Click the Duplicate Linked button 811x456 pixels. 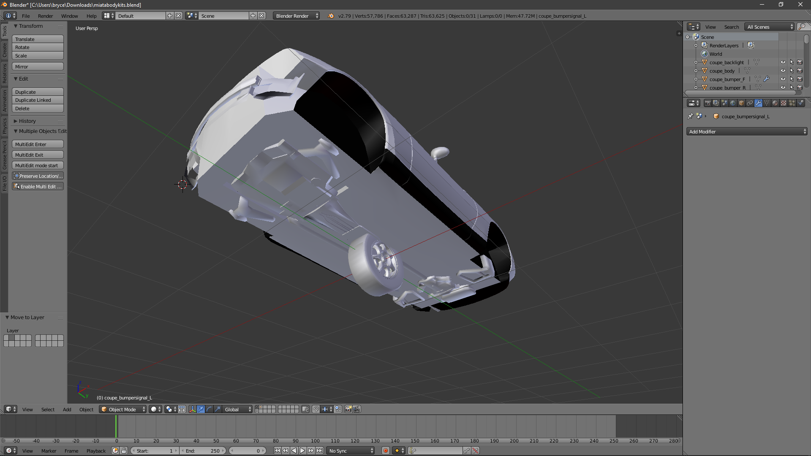38,100
